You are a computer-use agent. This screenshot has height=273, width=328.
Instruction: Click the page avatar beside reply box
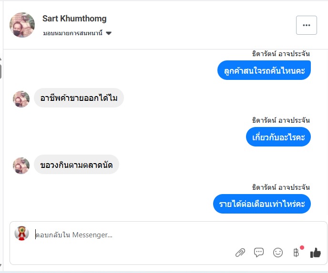21,234
